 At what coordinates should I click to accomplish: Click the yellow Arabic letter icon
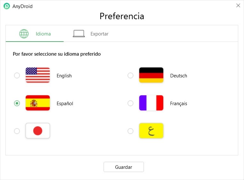[x=151, y=131]
